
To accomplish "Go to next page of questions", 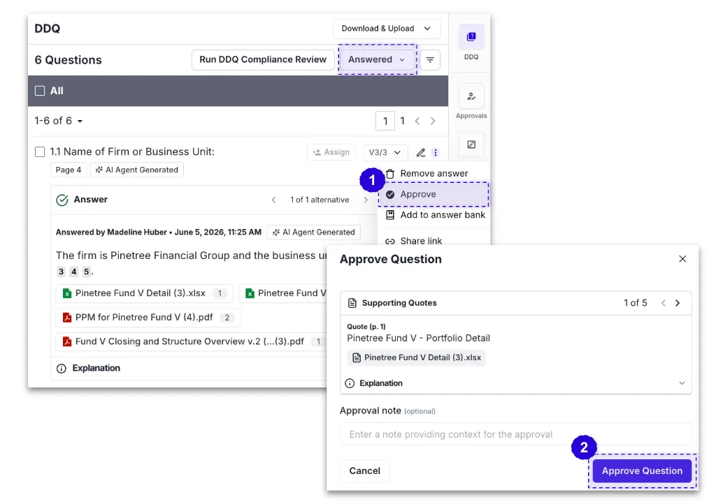I will pyautogui.click(x=432, y=121).
